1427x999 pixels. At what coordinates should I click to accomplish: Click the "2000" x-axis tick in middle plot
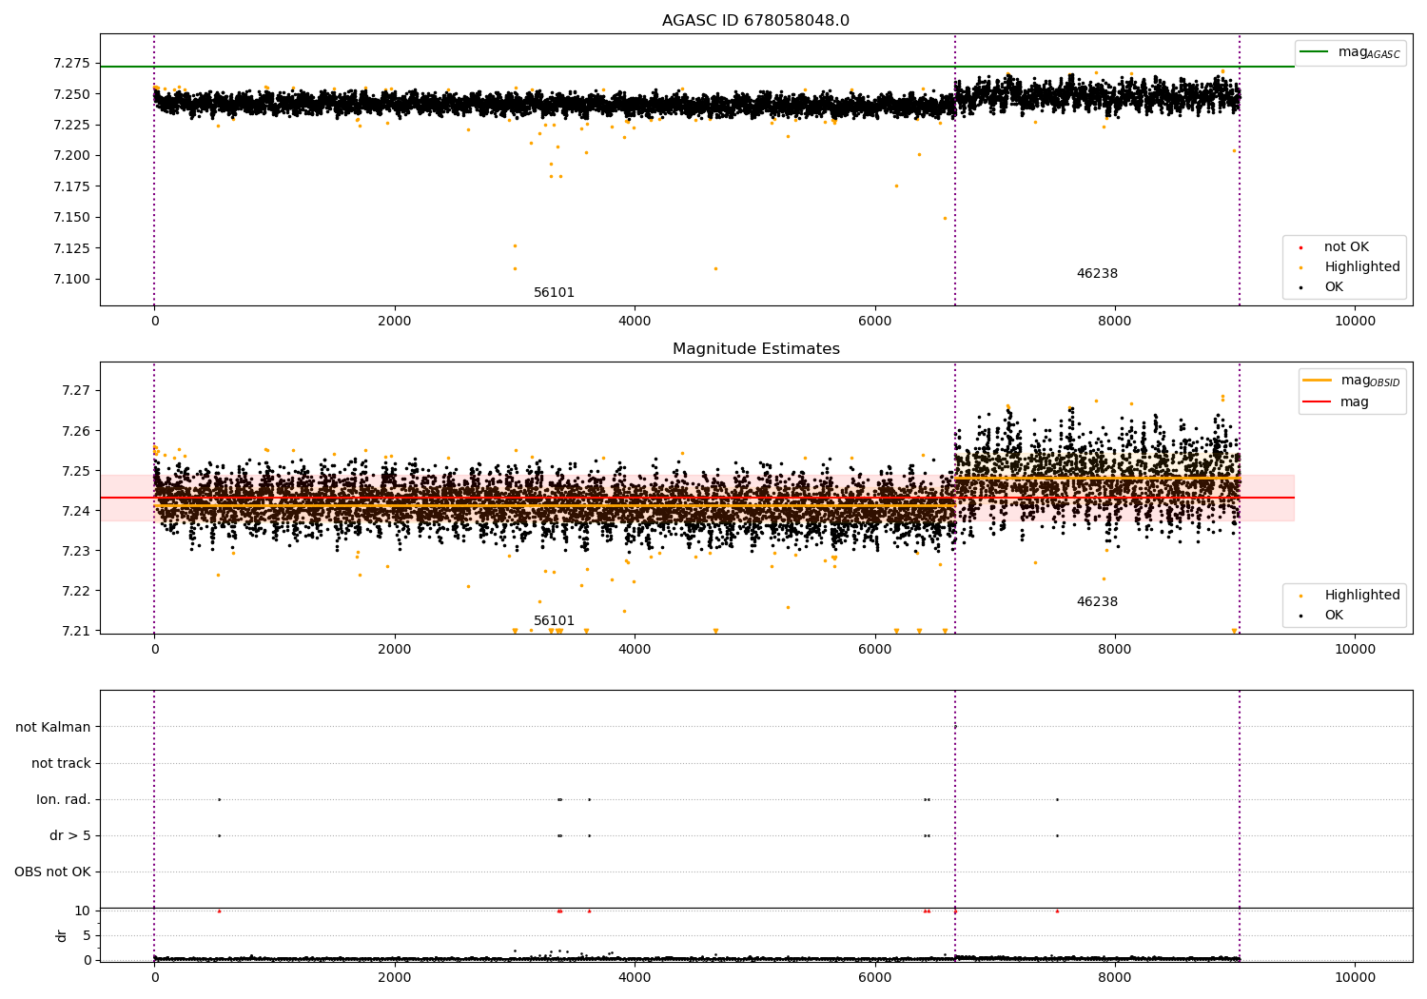coord(394,650)
